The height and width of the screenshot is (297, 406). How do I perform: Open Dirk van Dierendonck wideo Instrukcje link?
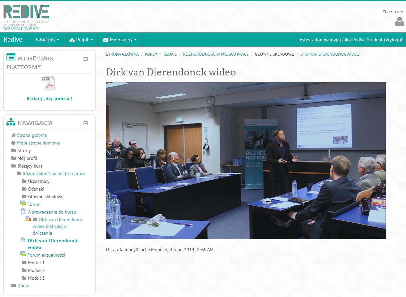pos(57,226)
